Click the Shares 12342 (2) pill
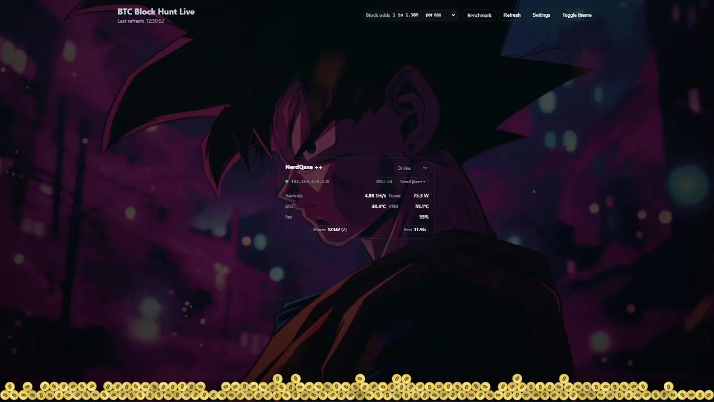 pyautogui.click(x=330, y=229)
